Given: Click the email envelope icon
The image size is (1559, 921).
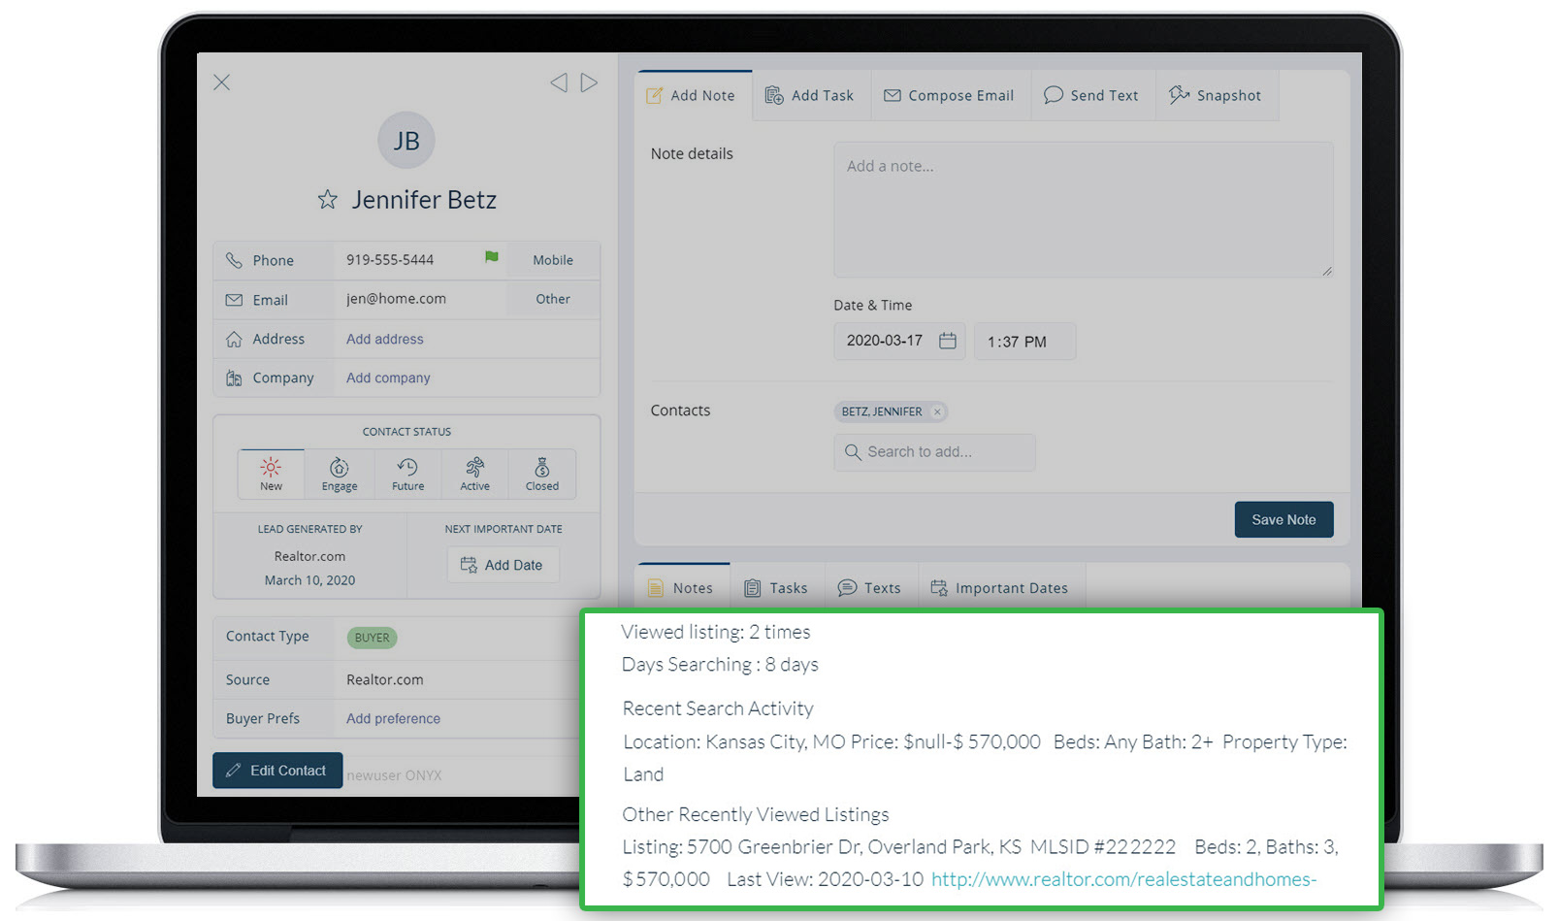Looking at the screenshot, I should 235,299.
